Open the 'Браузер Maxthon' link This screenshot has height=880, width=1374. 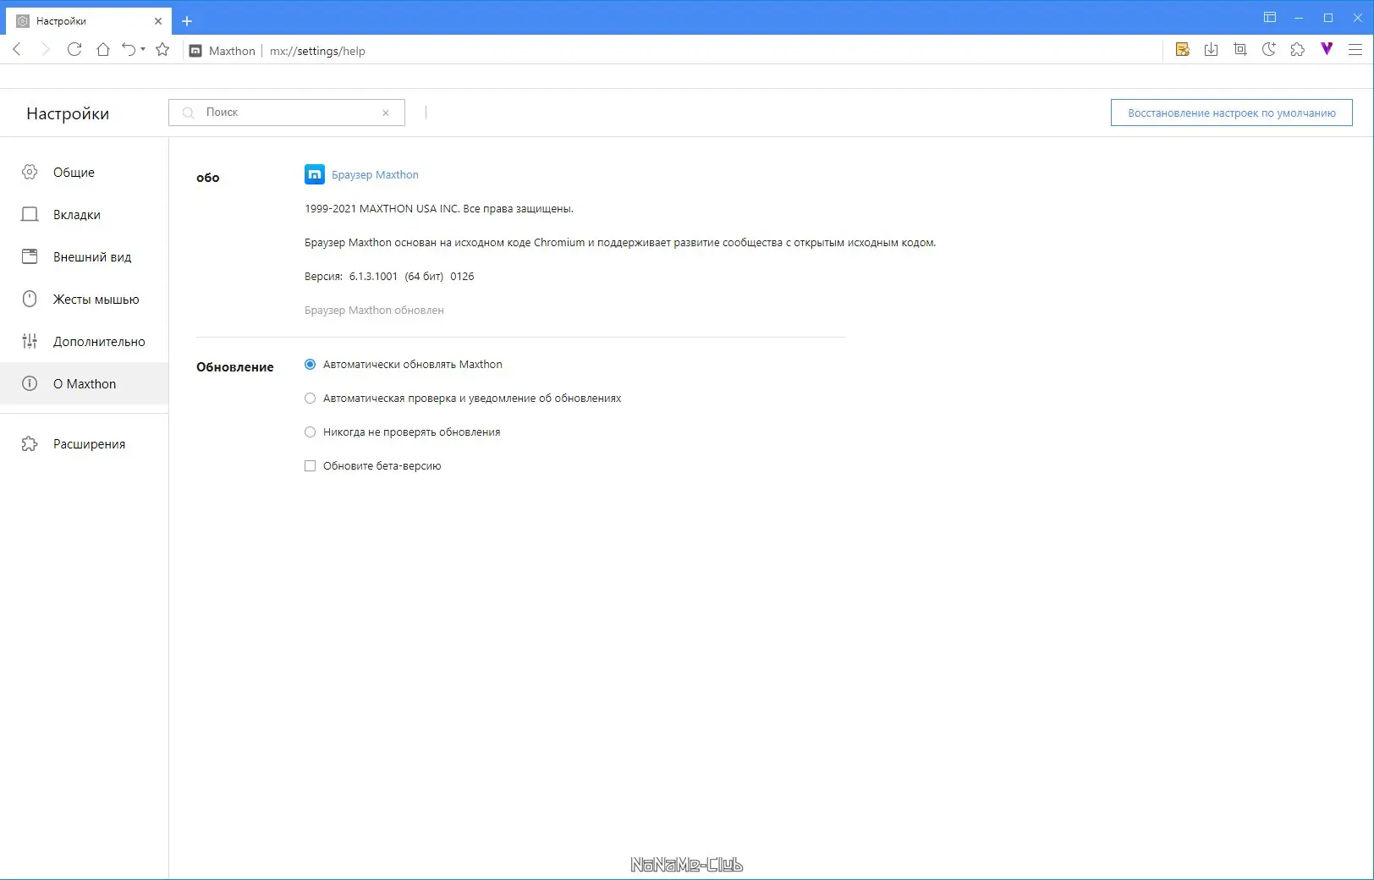tap(375, 174)
